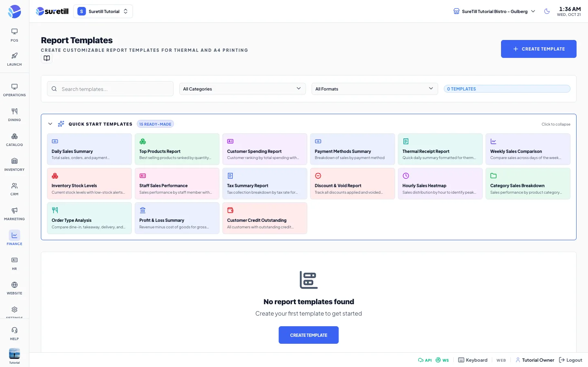This screenshot has height=367, width=588.
Task: Click Logout in the footer
Action: pos(570,360)
